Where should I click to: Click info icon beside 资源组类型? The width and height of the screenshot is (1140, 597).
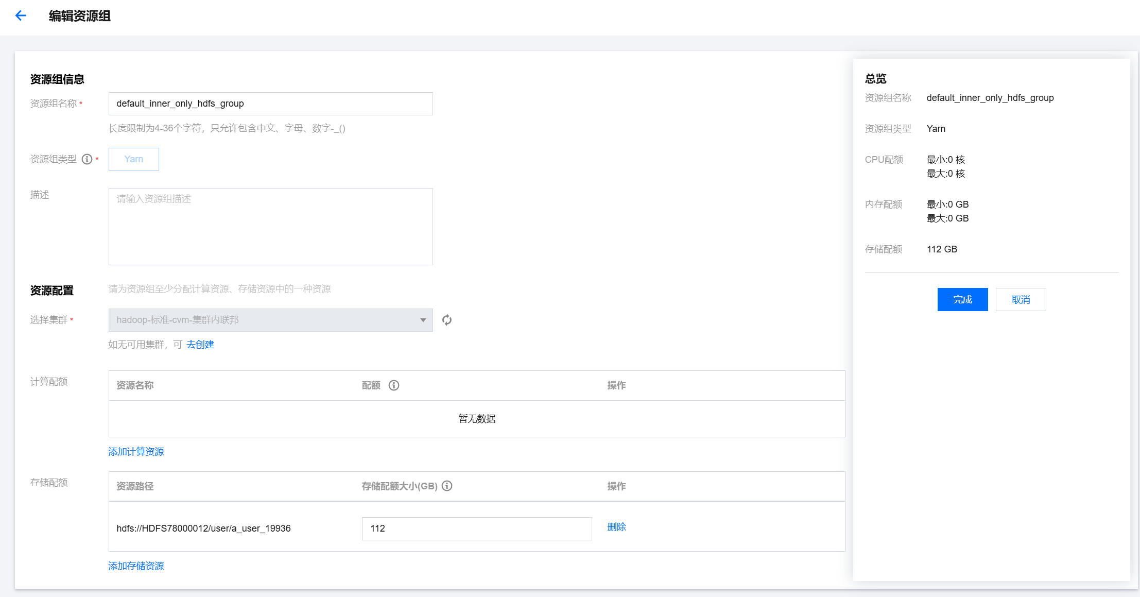(87, 159)
